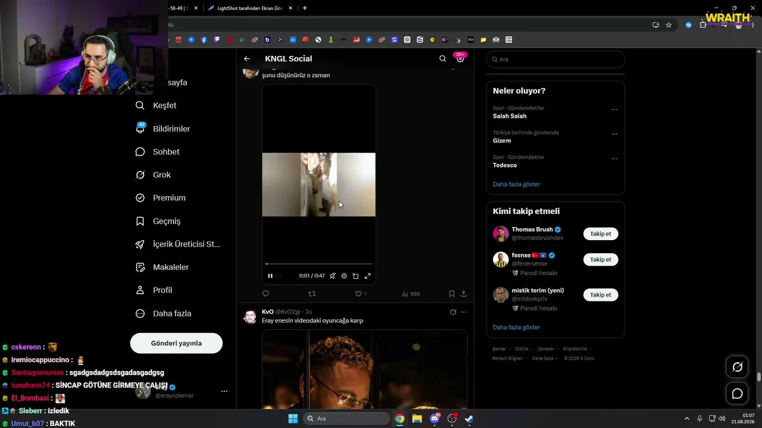
Task: Focus the Ara search field on X
Action: (555, 59)
